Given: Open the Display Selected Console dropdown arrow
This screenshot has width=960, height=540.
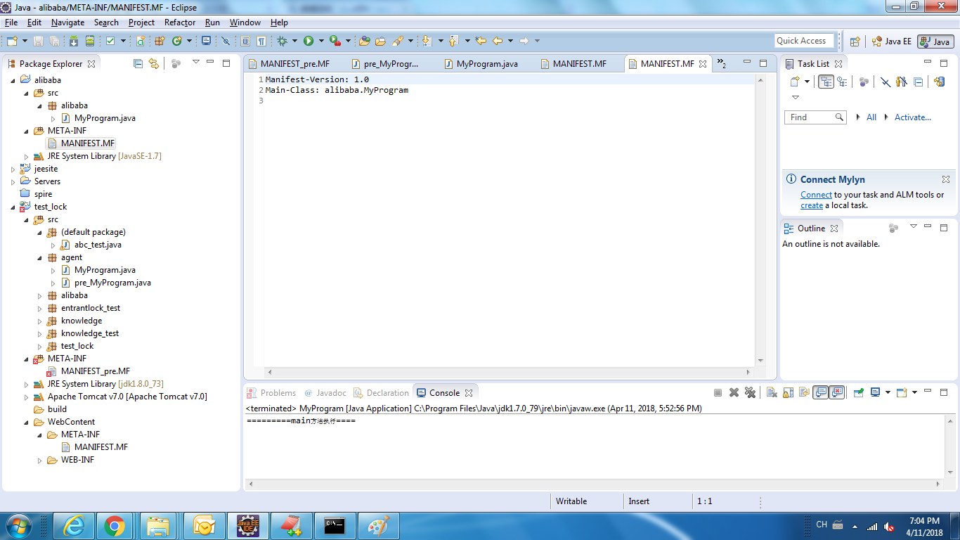Looking at the screenshot, I should coord(888,393).
